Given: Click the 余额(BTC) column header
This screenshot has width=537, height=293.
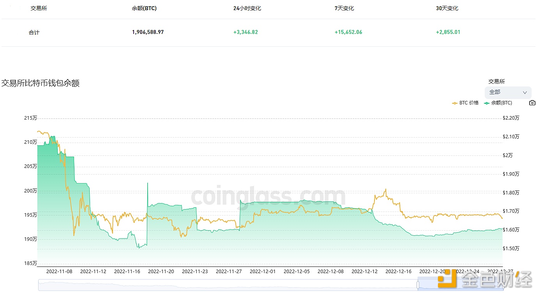Looking at the screenshot, I should (144, 8).
